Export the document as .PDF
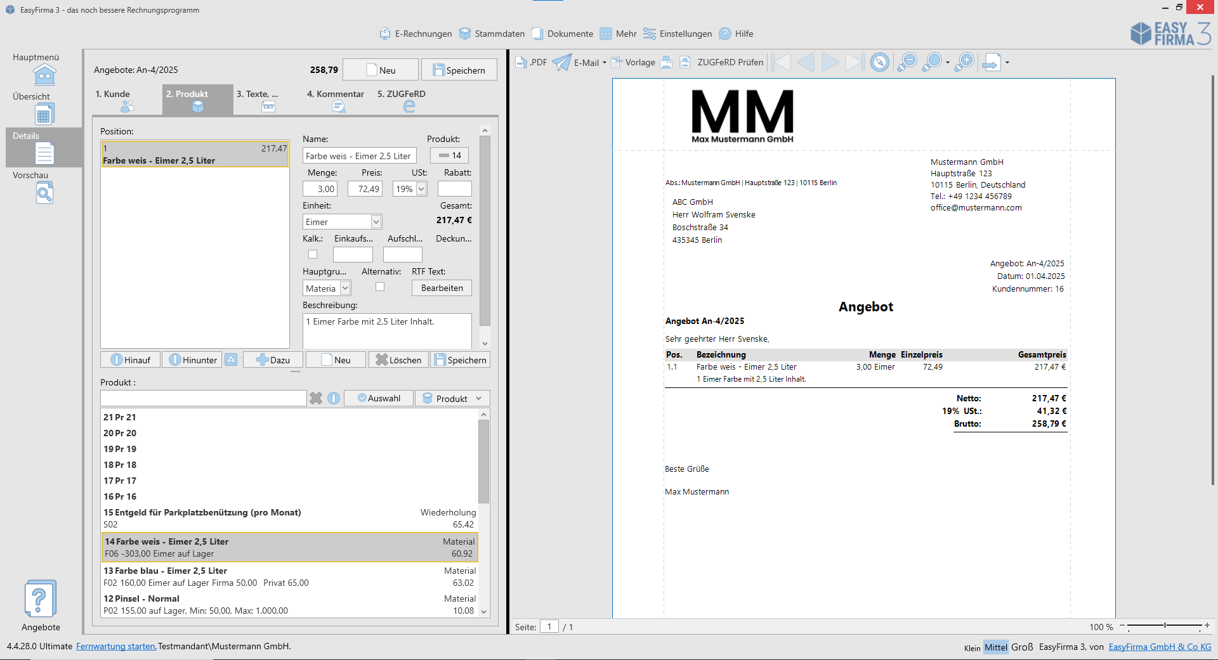The image size is (1218, 660). tap(531, 62)
